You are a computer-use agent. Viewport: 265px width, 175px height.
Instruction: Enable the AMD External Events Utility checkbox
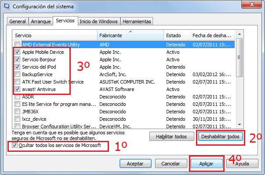tap(17, 45)
